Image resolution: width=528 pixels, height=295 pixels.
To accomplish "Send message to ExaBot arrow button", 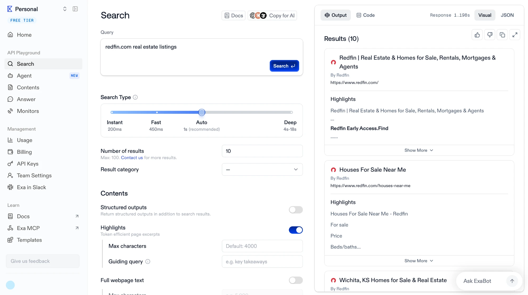I will [512, 281].
